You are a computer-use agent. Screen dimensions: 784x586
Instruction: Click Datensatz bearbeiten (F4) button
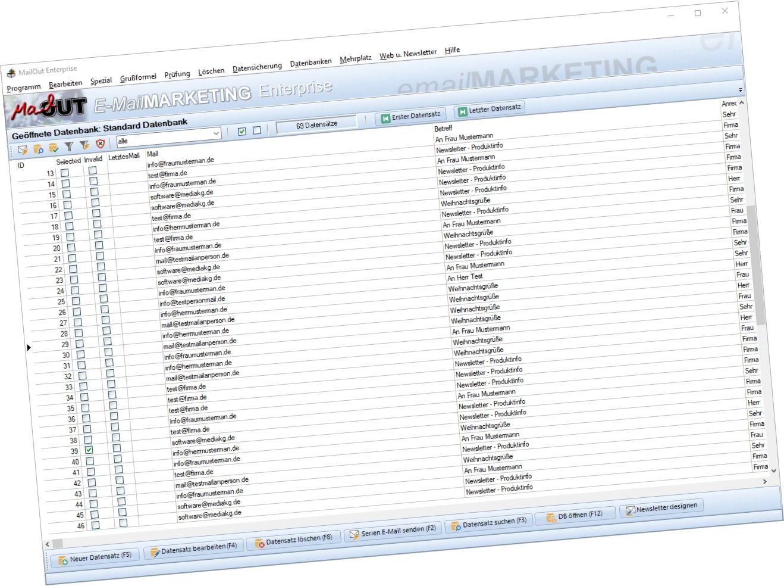tap(194, 548)
